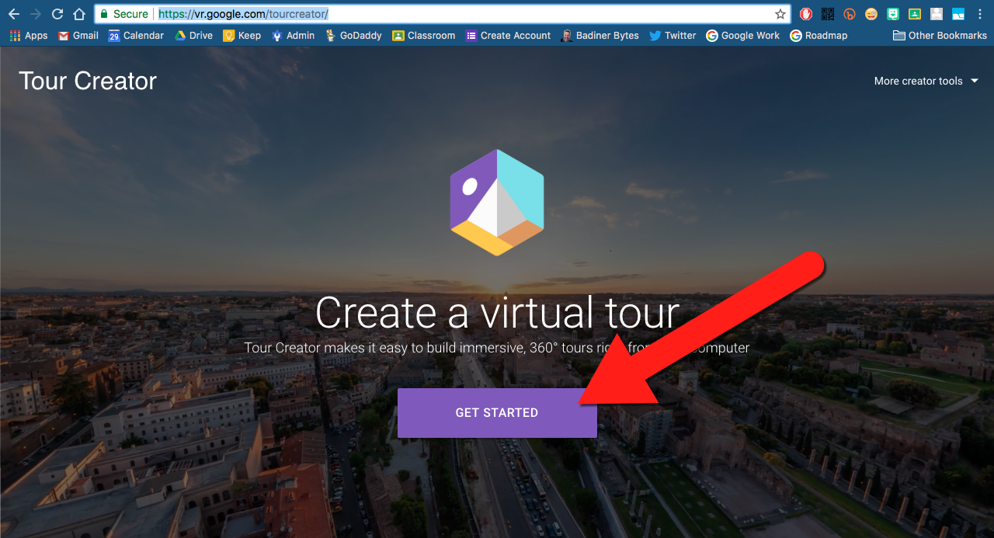Open the Calendar bookmark

click(x=136, y=36)
